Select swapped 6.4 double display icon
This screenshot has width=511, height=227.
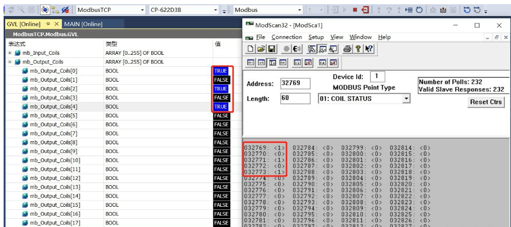pos(333,62)
